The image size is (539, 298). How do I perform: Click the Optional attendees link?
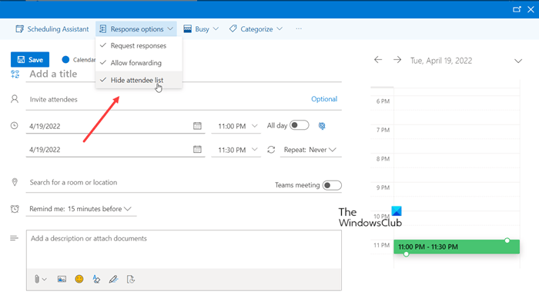click(324, 99)
